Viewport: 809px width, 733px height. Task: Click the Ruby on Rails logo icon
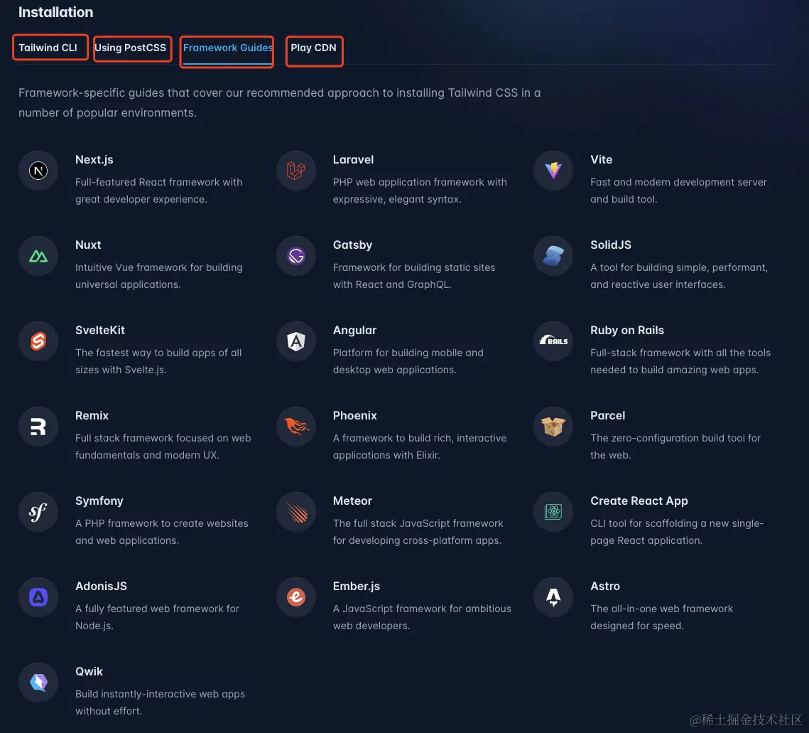tap(553, 341)
